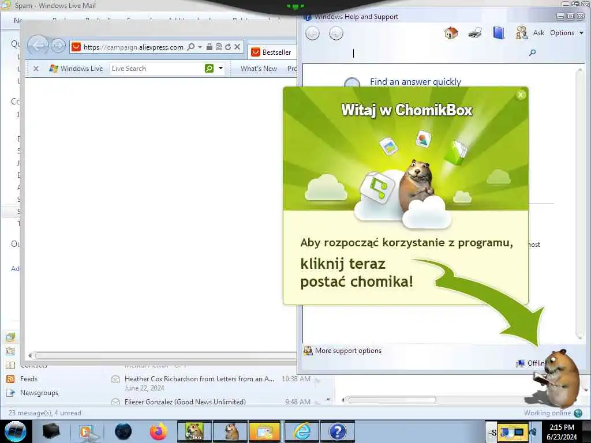Click Help and Support back button
The width and height of the screenshot is (591, 443).
(312, 33)
